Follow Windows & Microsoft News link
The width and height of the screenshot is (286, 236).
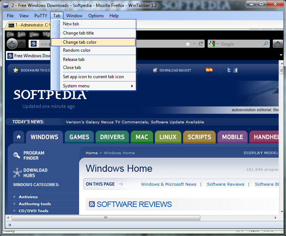pyautogui.click(x=169, y=184)
